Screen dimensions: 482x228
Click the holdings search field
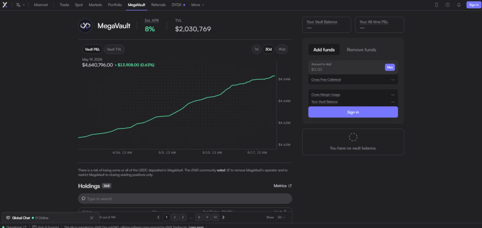[185, 198]
